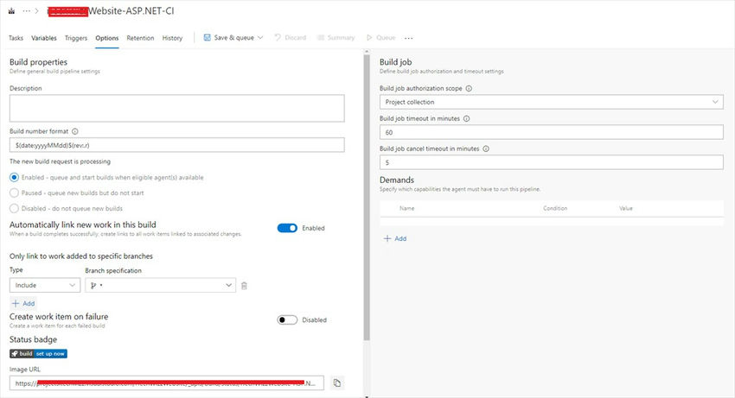Screen dimensions: 735x398
Task: Click Add under Demands section
Action: 394,238
